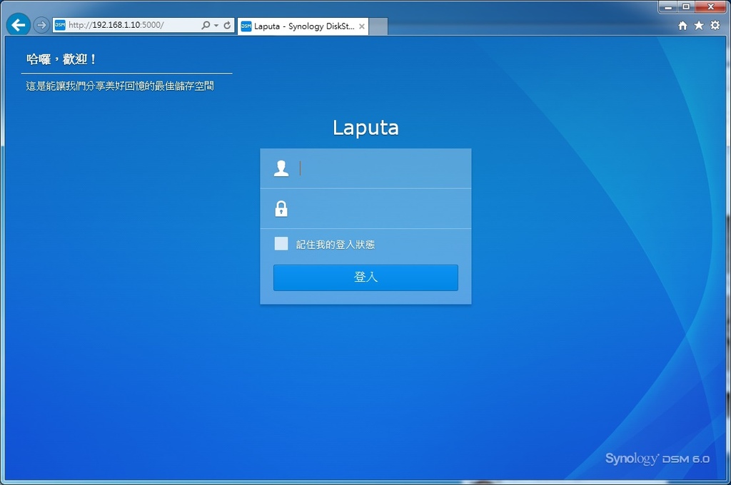Click the browser forward arrow button
Image resolution: width=731 pixels, height=485 pixels.
(x=41, y=25)
